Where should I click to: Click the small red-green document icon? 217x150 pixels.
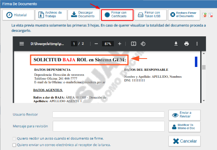(204, 15)
